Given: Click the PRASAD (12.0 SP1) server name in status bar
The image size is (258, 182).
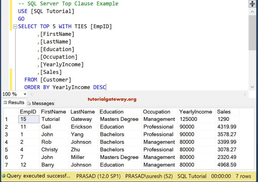Looking at the screenshot, I should coord(98,176).
